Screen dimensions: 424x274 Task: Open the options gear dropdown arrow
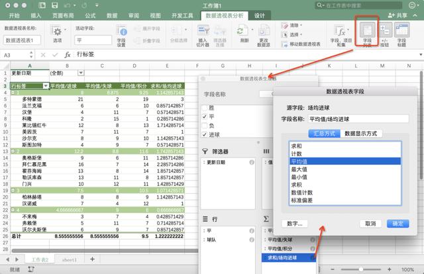pos(65,29)
